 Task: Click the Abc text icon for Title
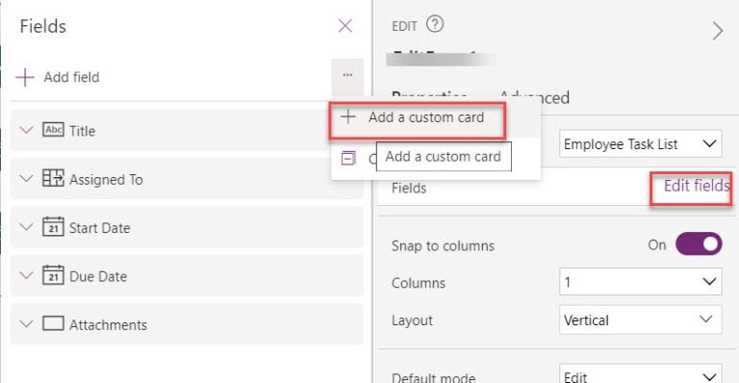[53, 130]
